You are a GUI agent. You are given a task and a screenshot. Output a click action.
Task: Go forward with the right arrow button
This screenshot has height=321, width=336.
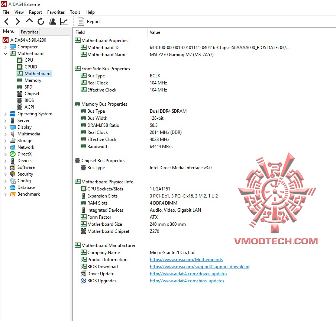pos(18,22)
